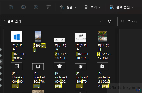Open the 정렬 sort dropdown
142x93 pixels.
point(68,7)
